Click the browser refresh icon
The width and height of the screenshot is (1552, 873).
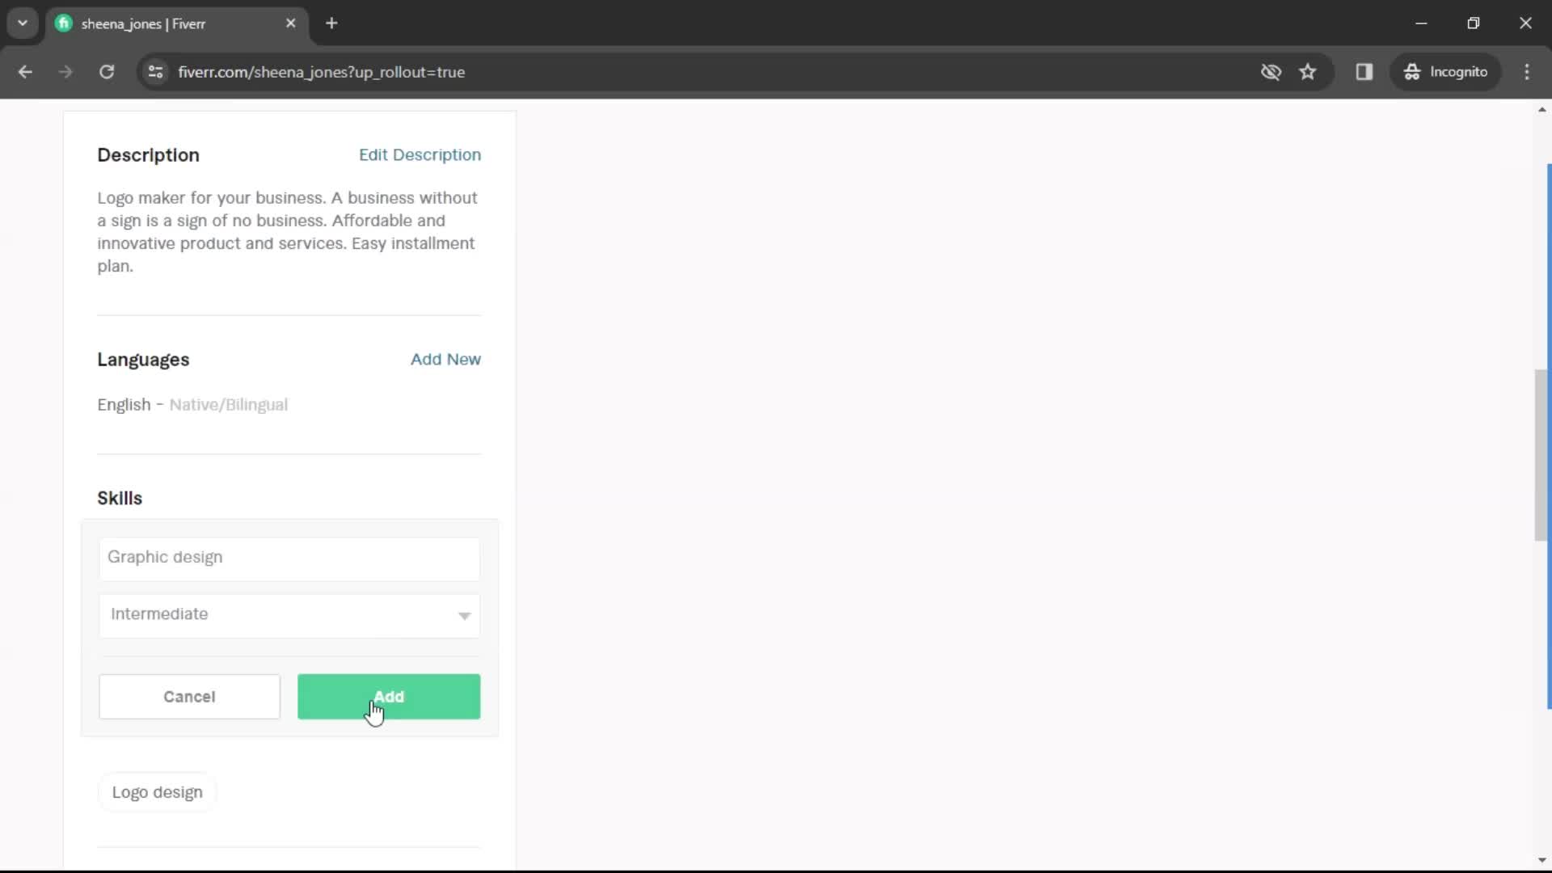coord(107,71)
